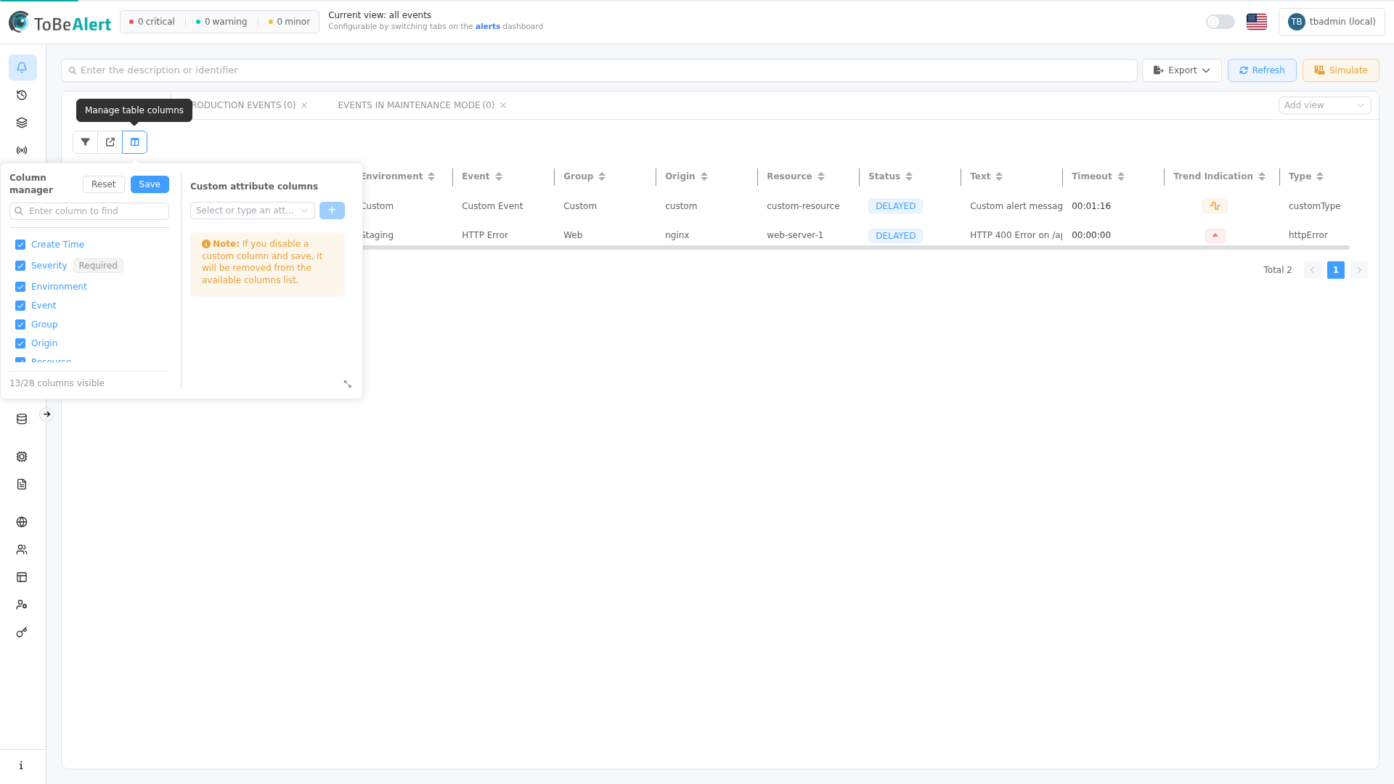Follow the alerts dashboard link
1394x784 pixels.
coord(488,27)
